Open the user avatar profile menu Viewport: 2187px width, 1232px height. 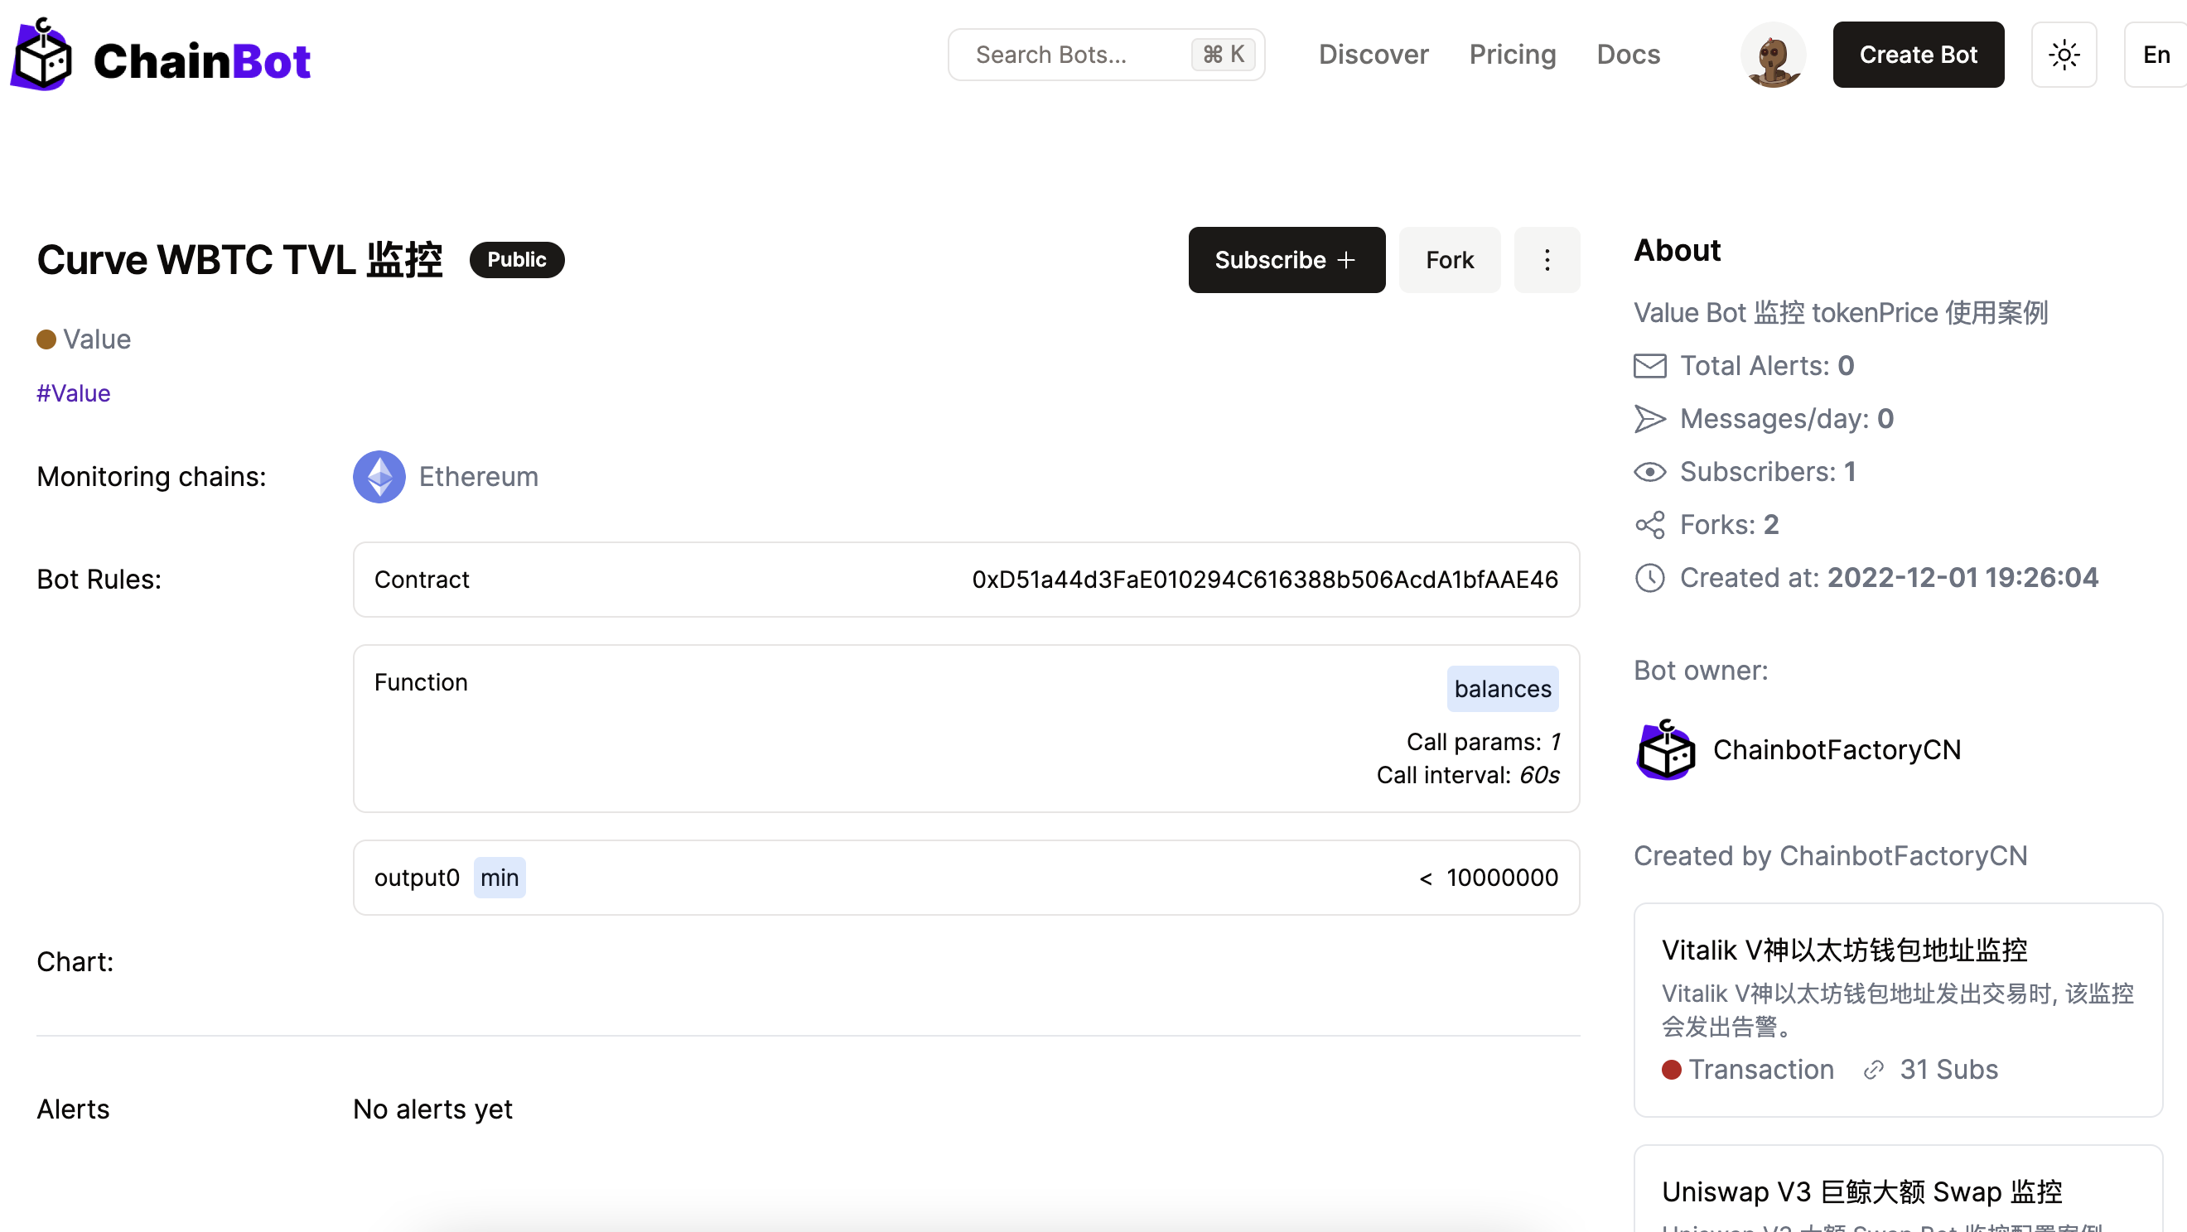tap(1773, 55)
